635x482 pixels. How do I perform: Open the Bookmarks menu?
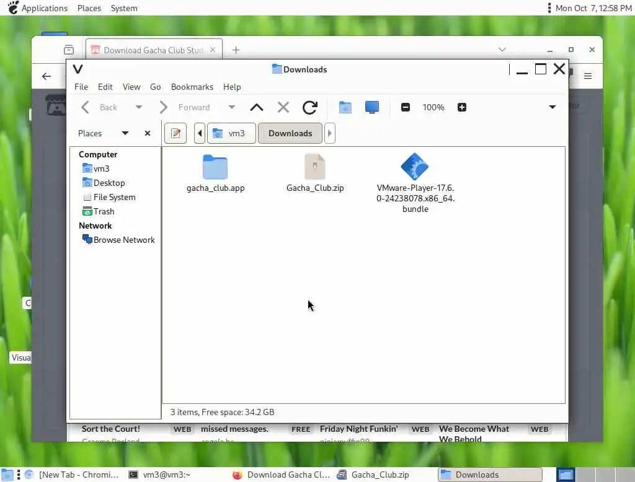pyautogui.click(x=192, y=87)
